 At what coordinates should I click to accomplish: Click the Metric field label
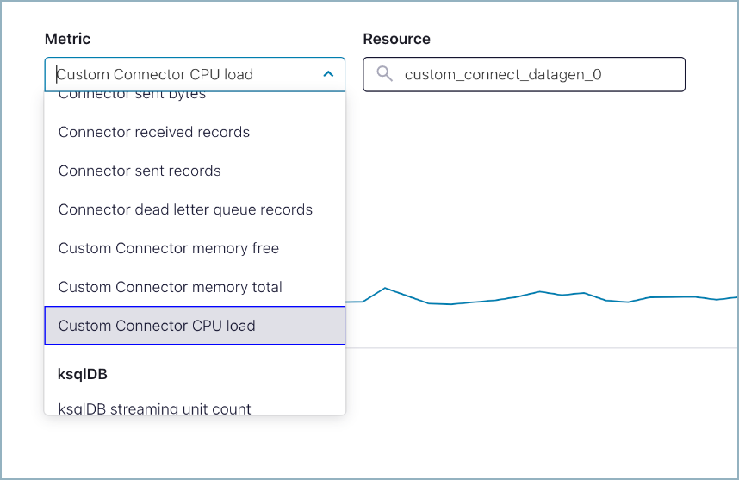(x=67, y=39)
